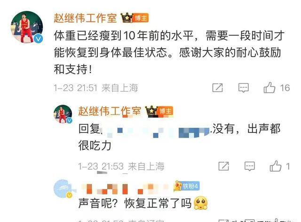Open the smaller 赵继伟工作室 reply avatar
The width and height of the screenshot is (301, 222).
[x=63, y=114]
